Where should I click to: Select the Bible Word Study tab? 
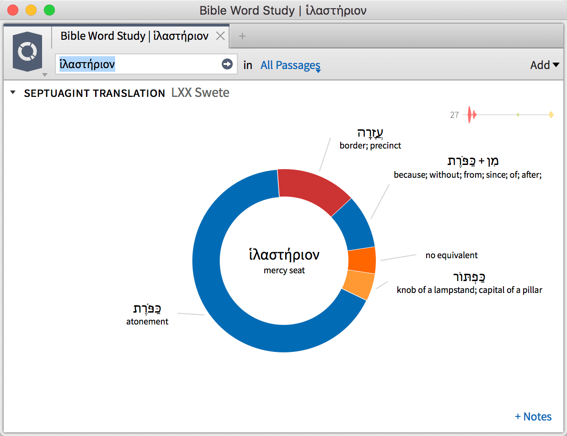point(134,36)
